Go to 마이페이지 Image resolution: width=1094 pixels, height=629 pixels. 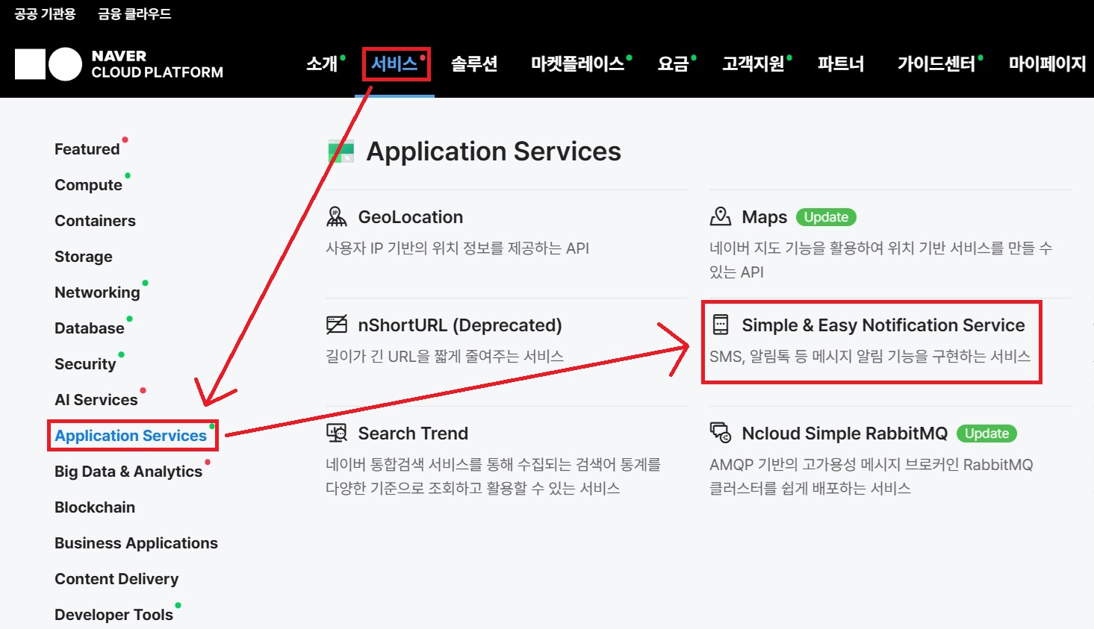point(1047,64)
